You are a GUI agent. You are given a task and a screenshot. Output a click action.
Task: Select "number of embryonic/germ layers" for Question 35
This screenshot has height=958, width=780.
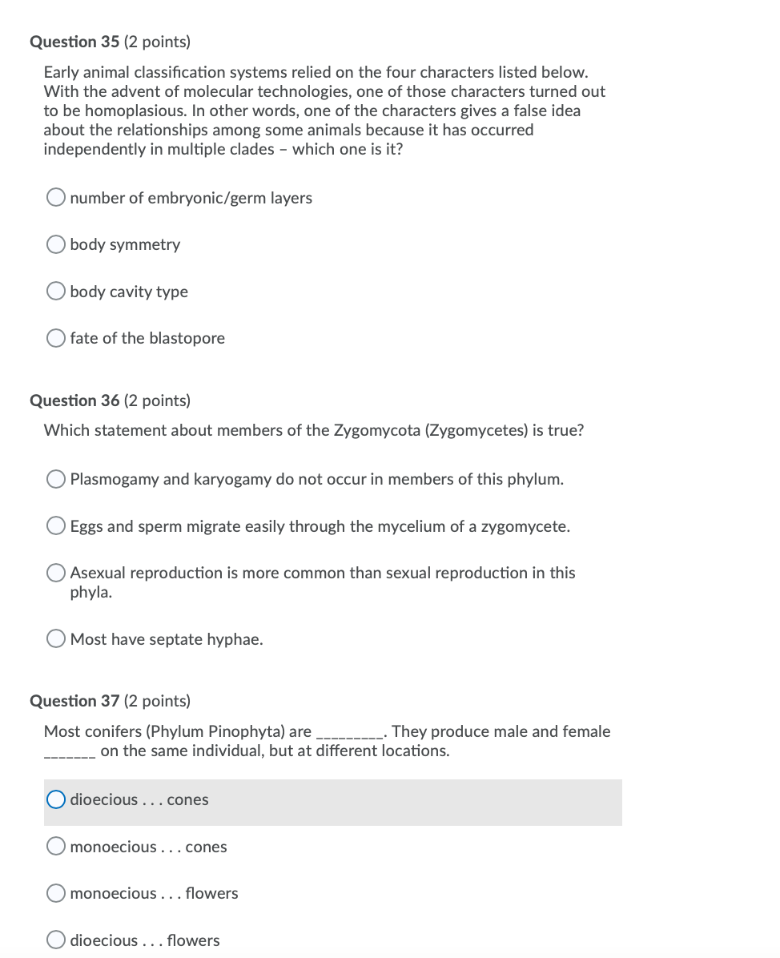tap(56, 196)
